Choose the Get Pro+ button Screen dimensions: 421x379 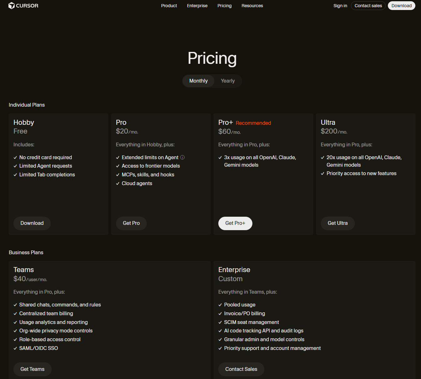(x=235, y=223)
